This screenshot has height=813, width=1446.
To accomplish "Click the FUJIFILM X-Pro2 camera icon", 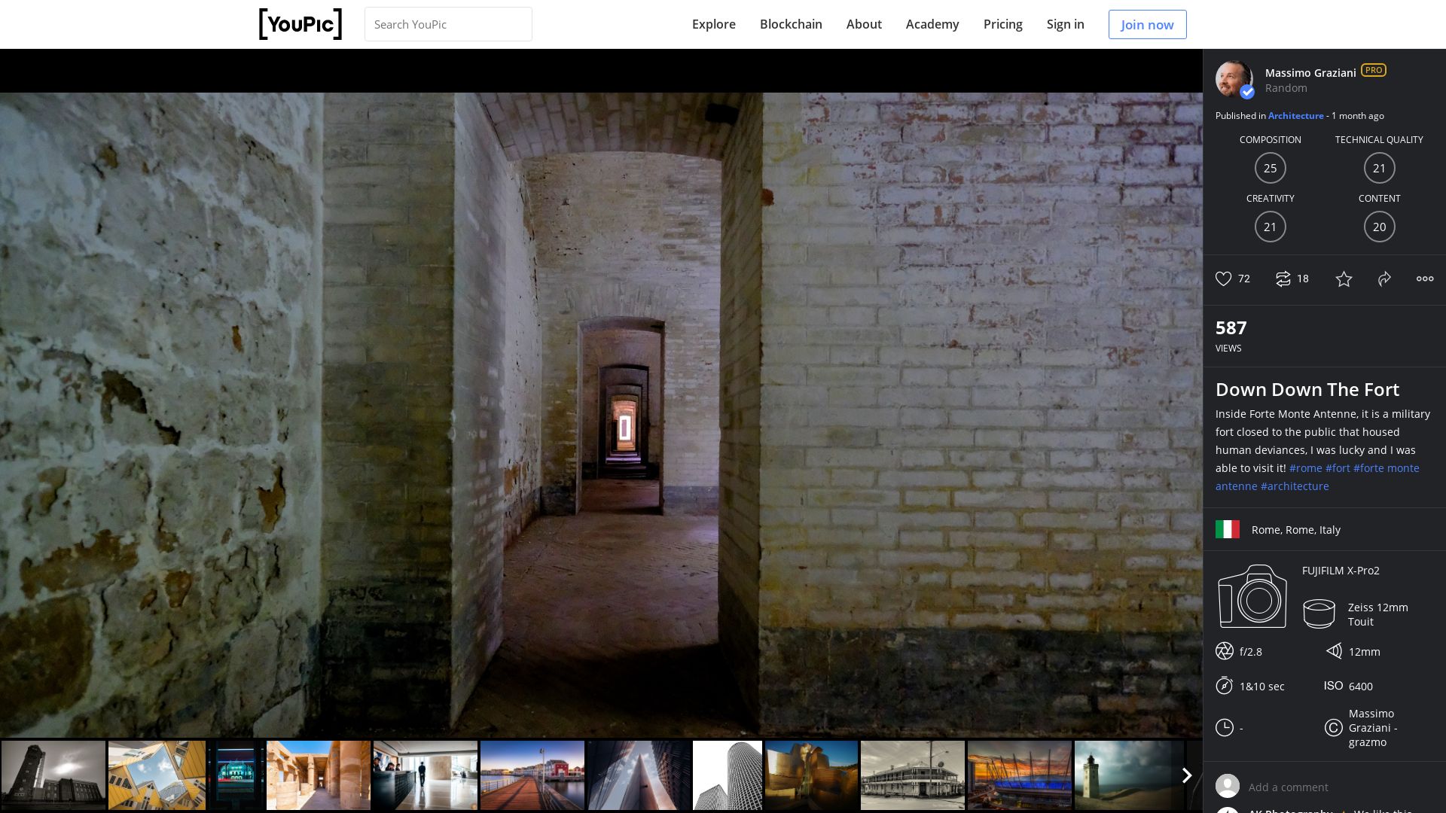I will [1252, 596].
